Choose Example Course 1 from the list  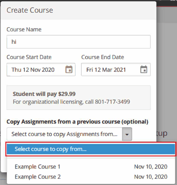click(37, 167)
